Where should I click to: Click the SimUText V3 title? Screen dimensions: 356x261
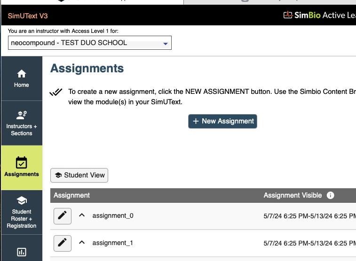tap(28, 16)
